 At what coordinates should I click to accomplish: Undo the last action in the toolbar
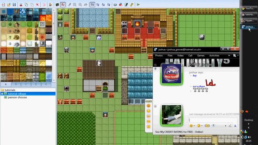click(44, 4)
